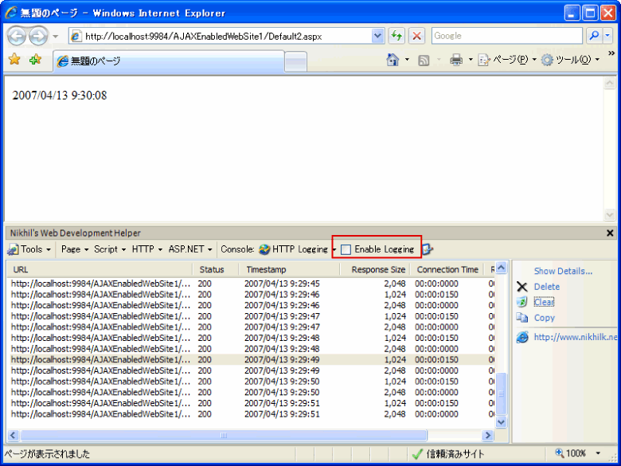Image resolution: width=621 pixels, height=466 pixels.
Task: Open the ASP.NET menu
Action: [190, 249]
